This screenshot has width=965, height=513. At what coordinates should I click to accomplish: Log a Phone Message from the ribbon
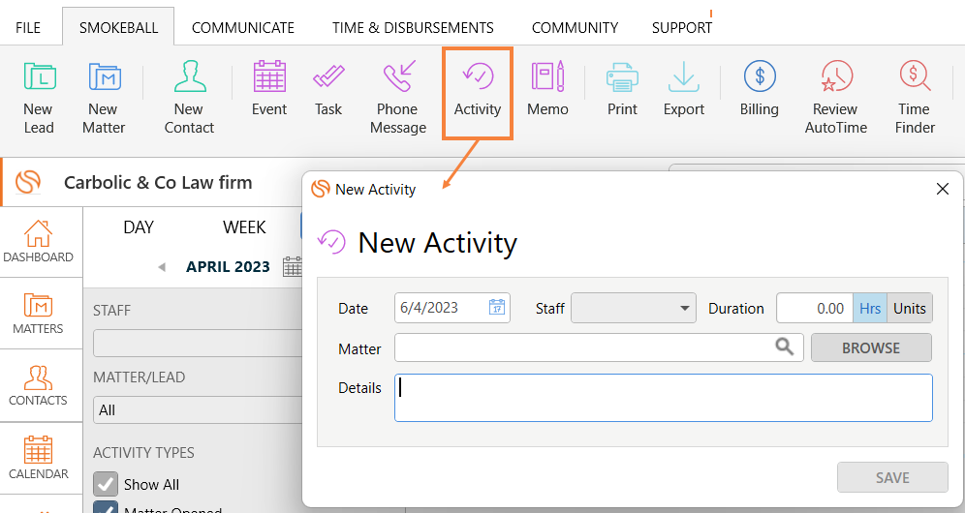[x=398, y=98]
